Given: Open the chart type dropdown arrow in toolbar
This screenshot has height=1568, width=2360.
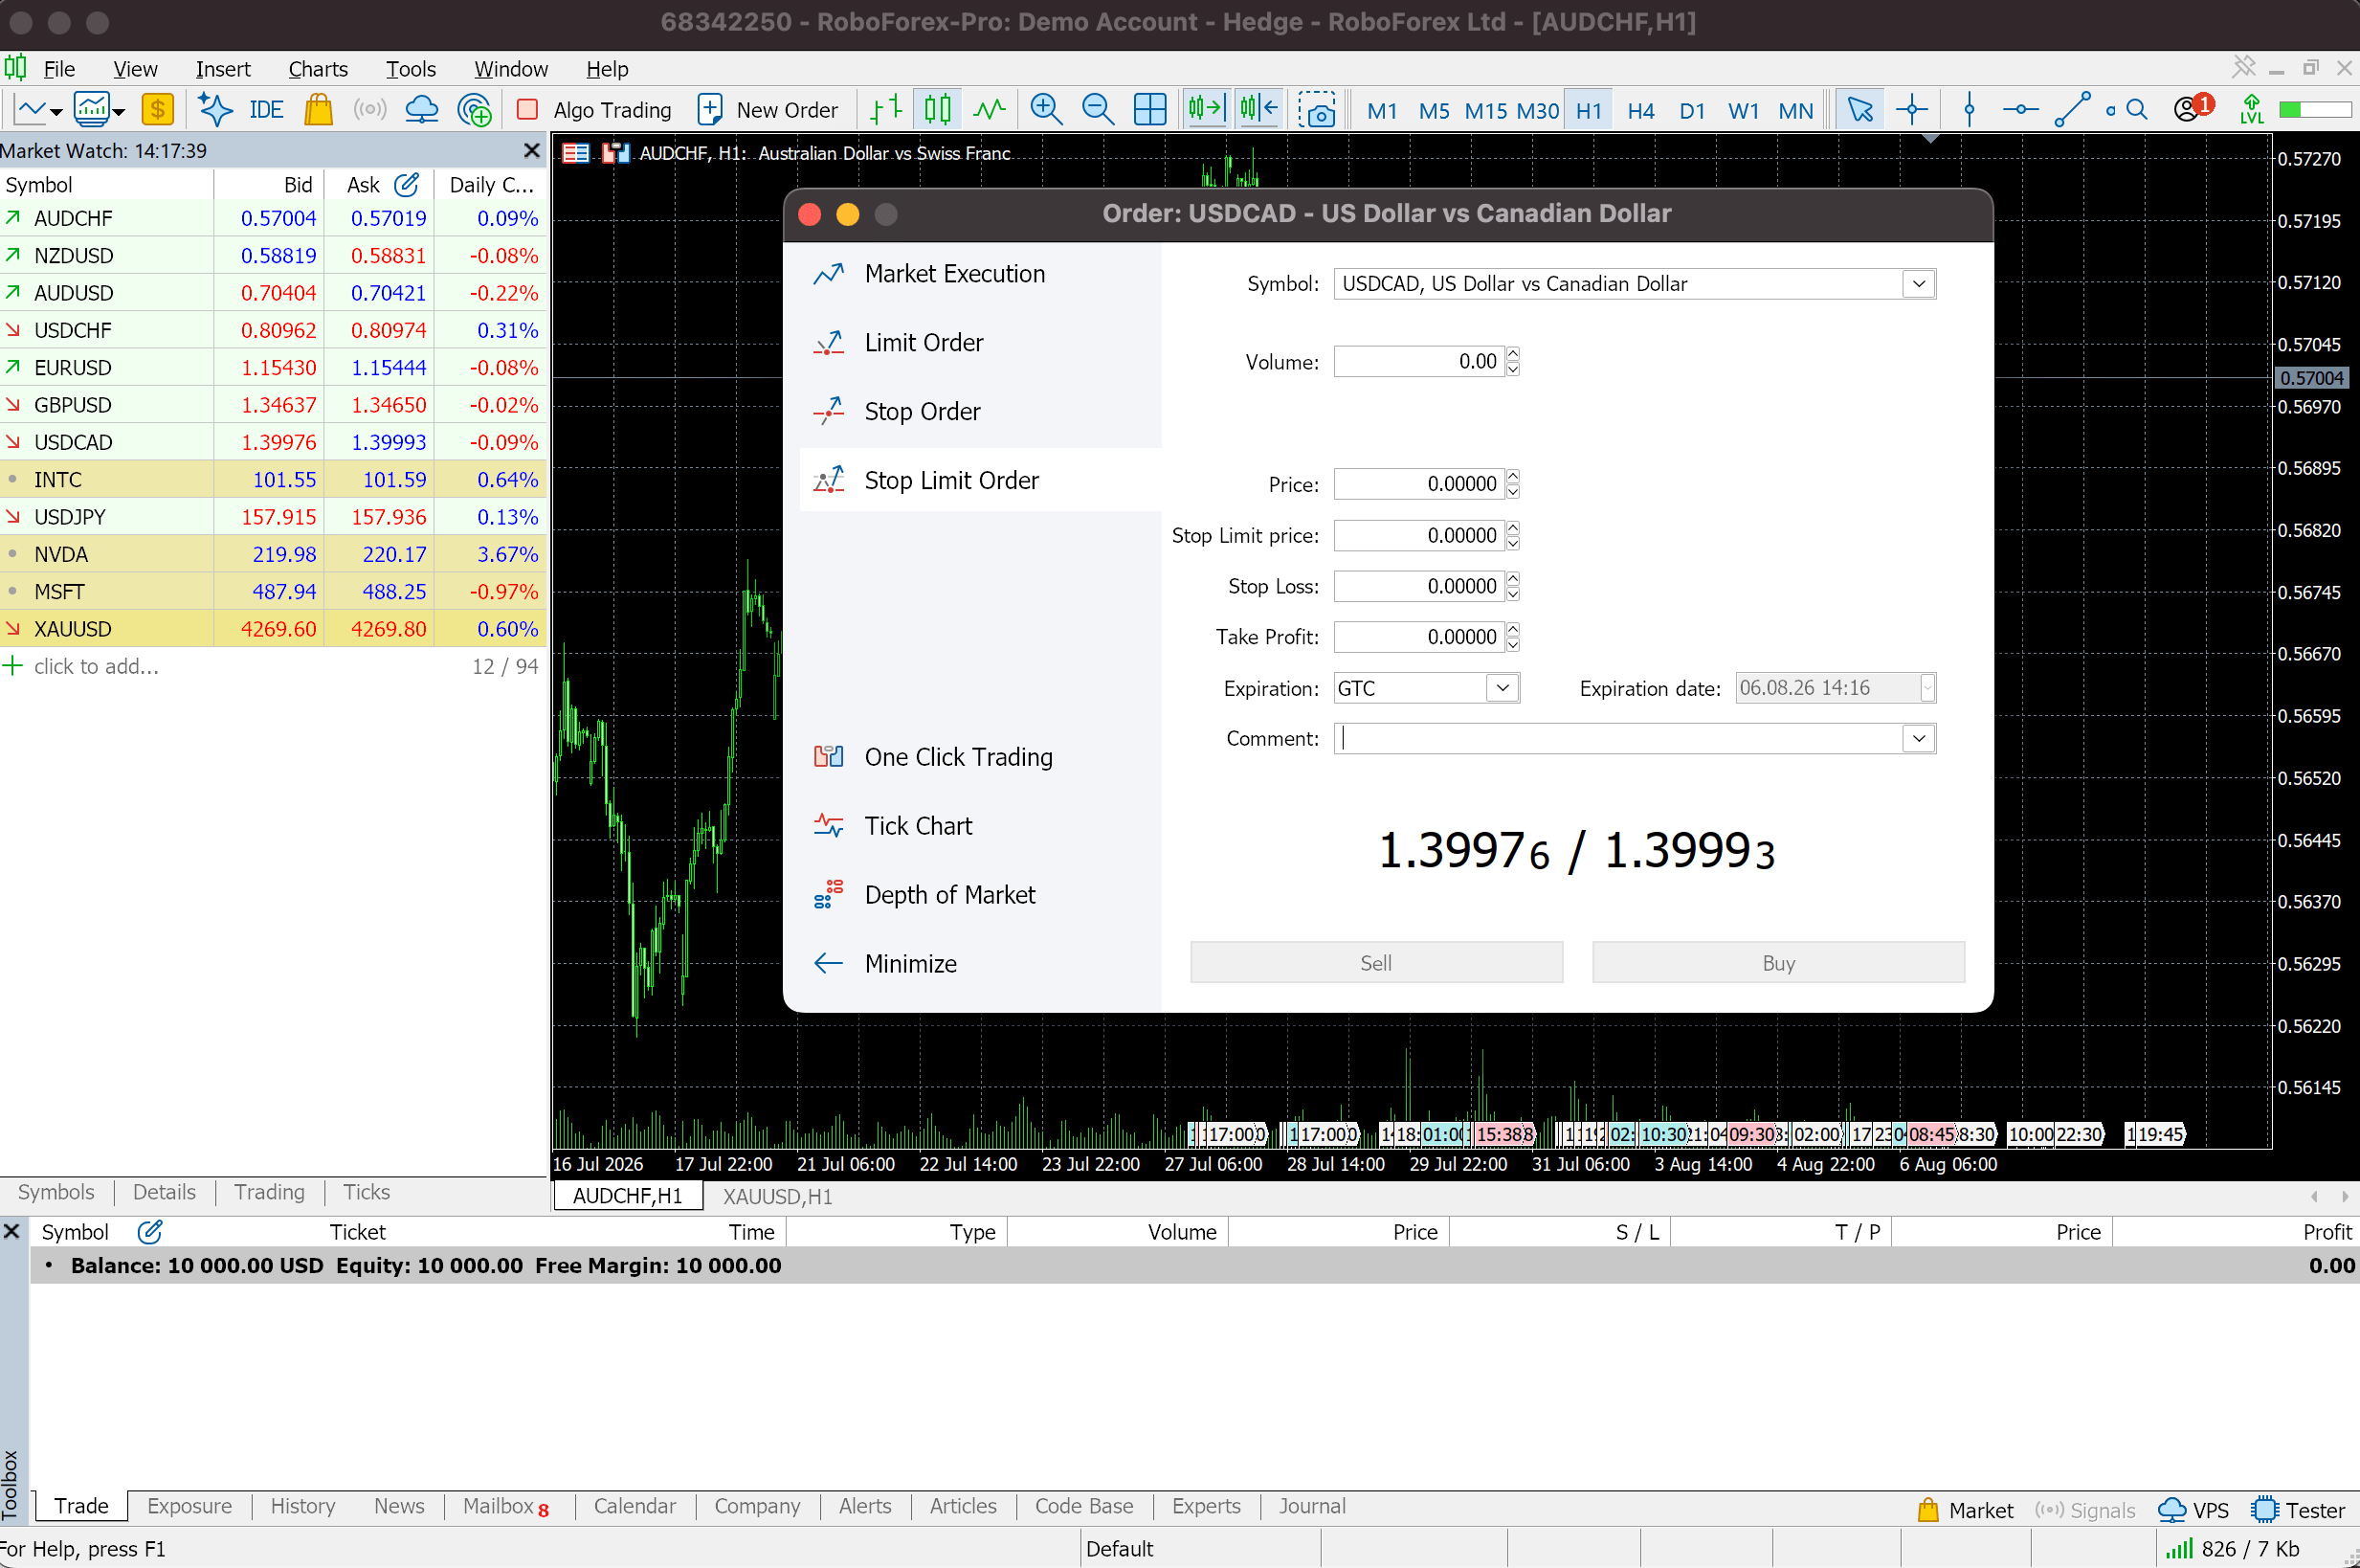Looking at the screenshot, I should (x=56, y=111).
